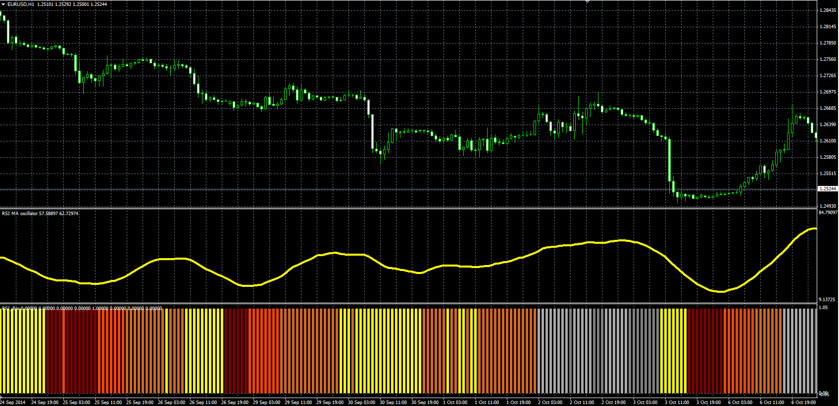Click price scale value 1.26390

click(828, 125)
